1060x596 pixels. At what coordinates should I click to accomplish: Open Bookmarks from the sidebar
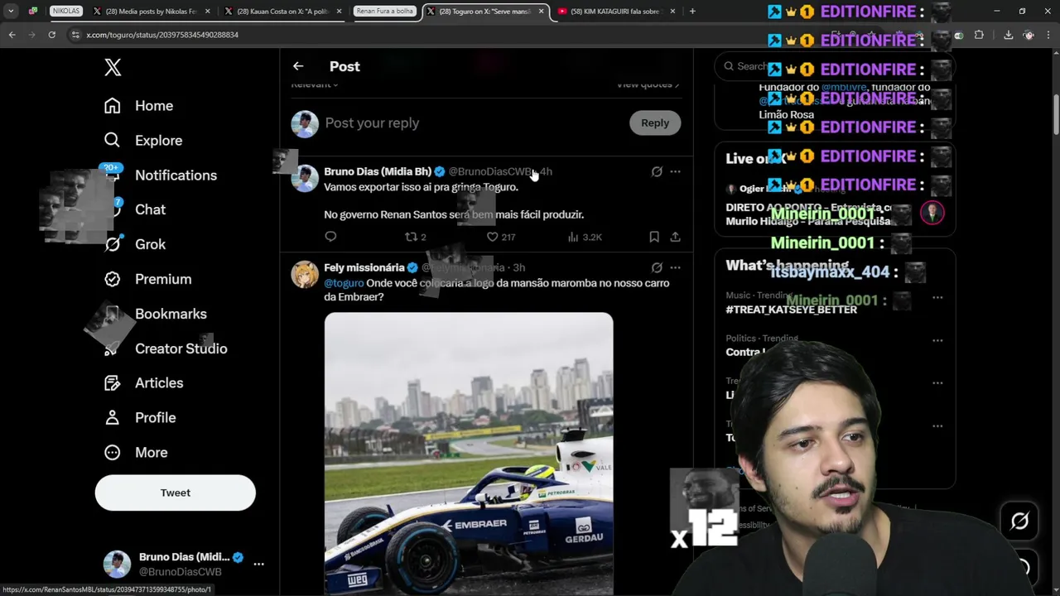pos(155,315)
